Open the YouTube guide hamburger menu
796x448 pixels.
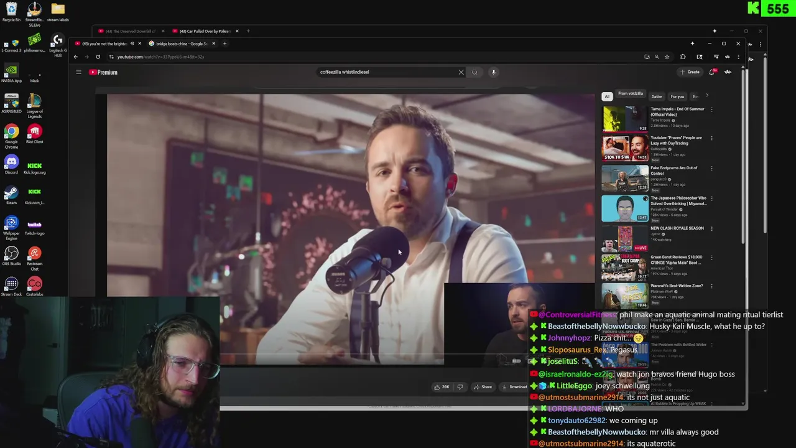[x=78, y=72]
